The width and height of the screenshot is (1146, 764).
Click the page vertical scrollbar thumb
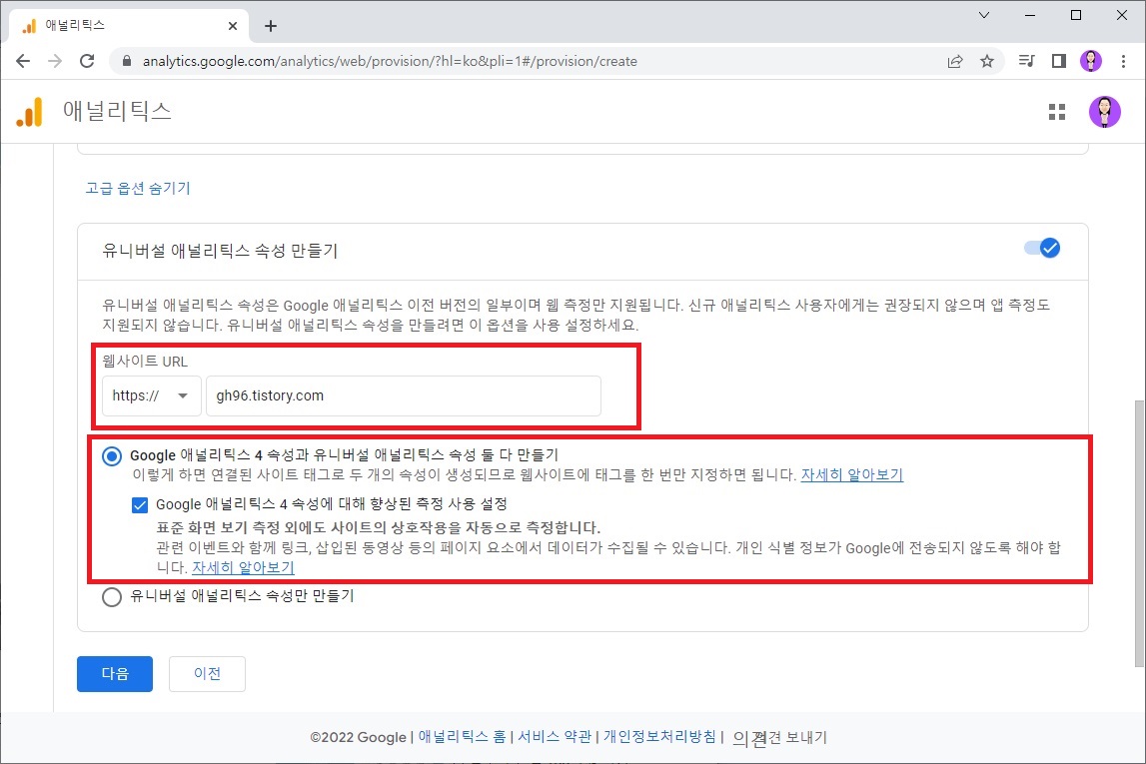[x=1139, y=533]
